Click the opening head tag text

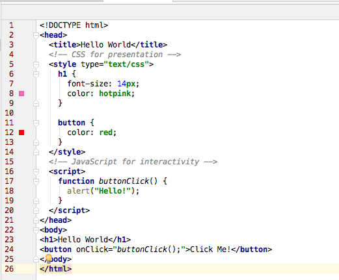pos(53,35)
